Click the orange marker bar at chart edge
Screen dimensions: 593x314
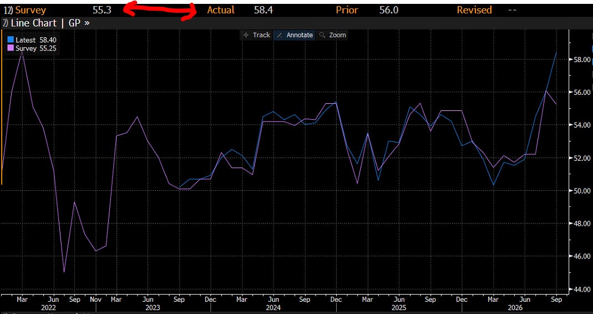pos(2,107)
